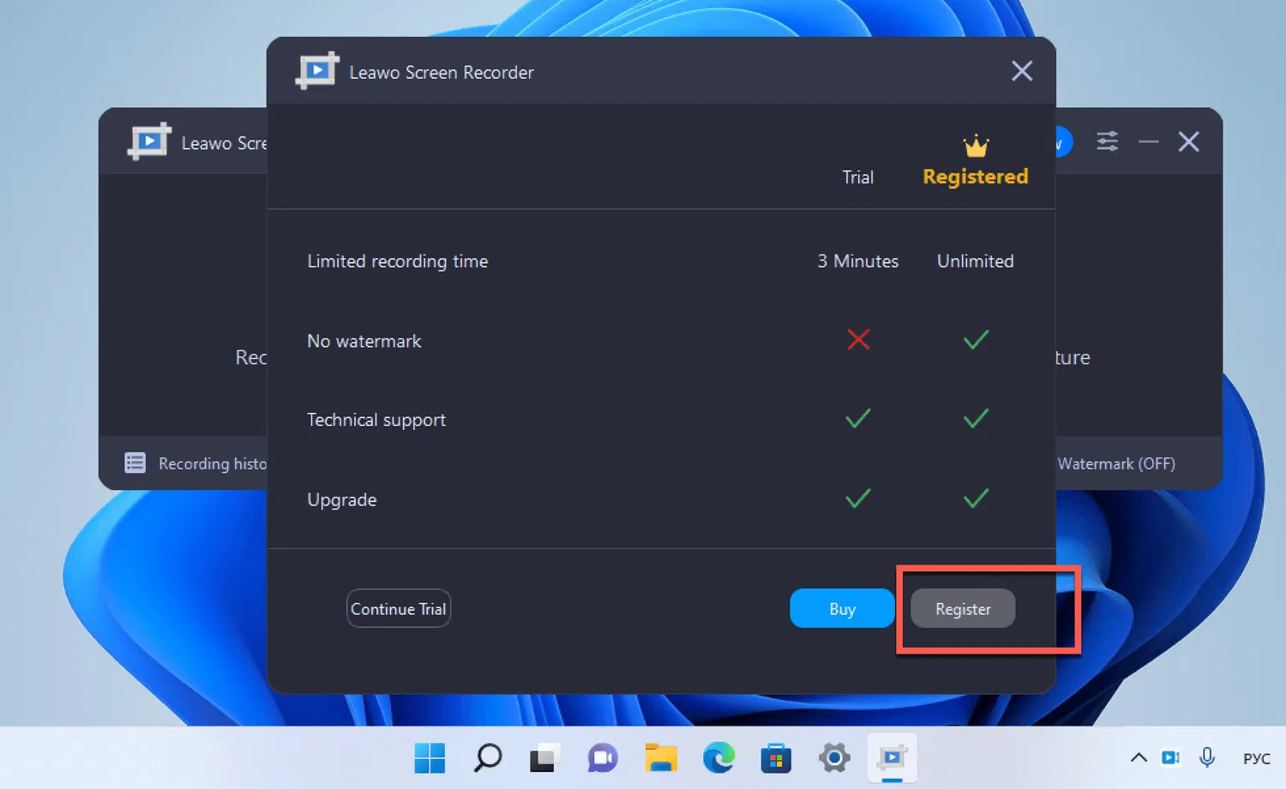Switch the РУС input language indicator

pos(1257,758)
